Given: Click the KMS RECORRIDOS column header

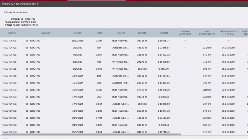Looking at the screenshot, I should 207,33.
